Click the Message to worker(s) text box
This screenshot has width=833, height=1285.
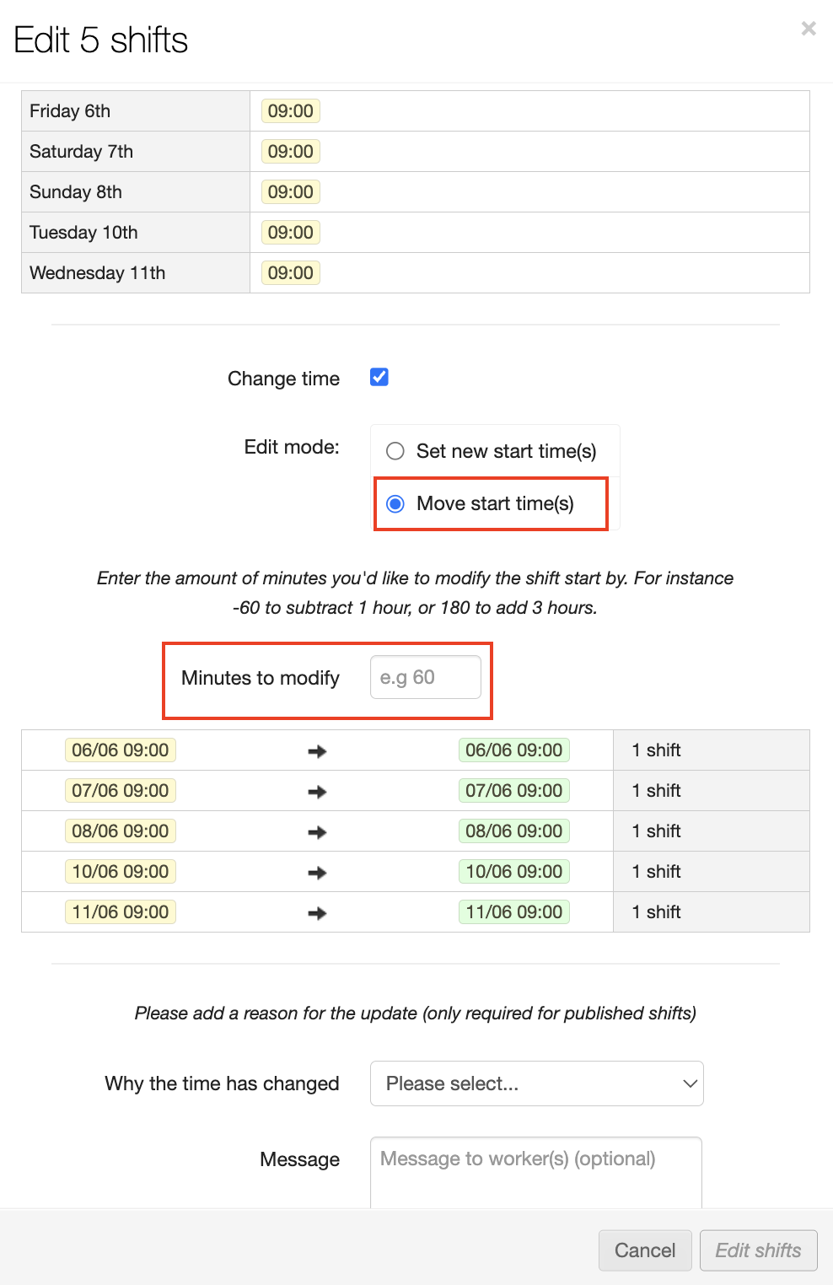pyautogui.click(x=536, y=1170)
